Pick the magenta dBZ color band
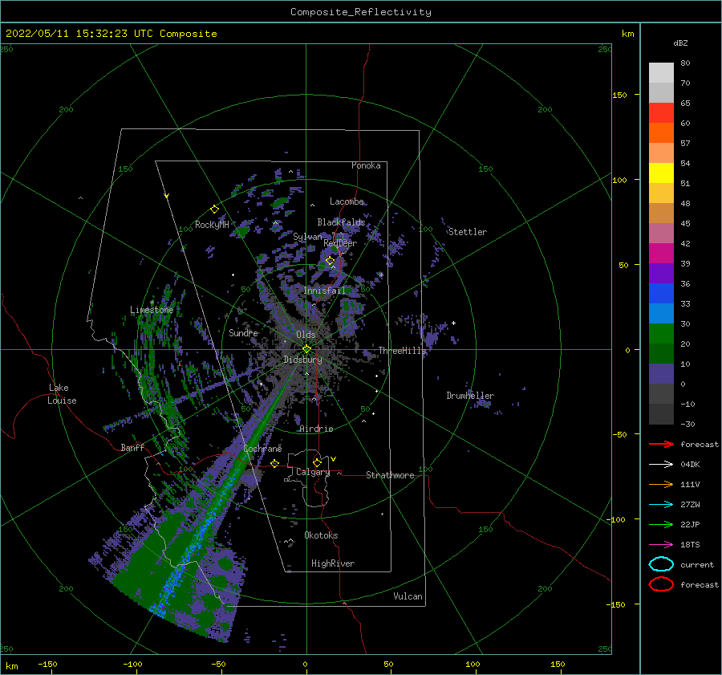The image size is (722, 675). [661, 253]
